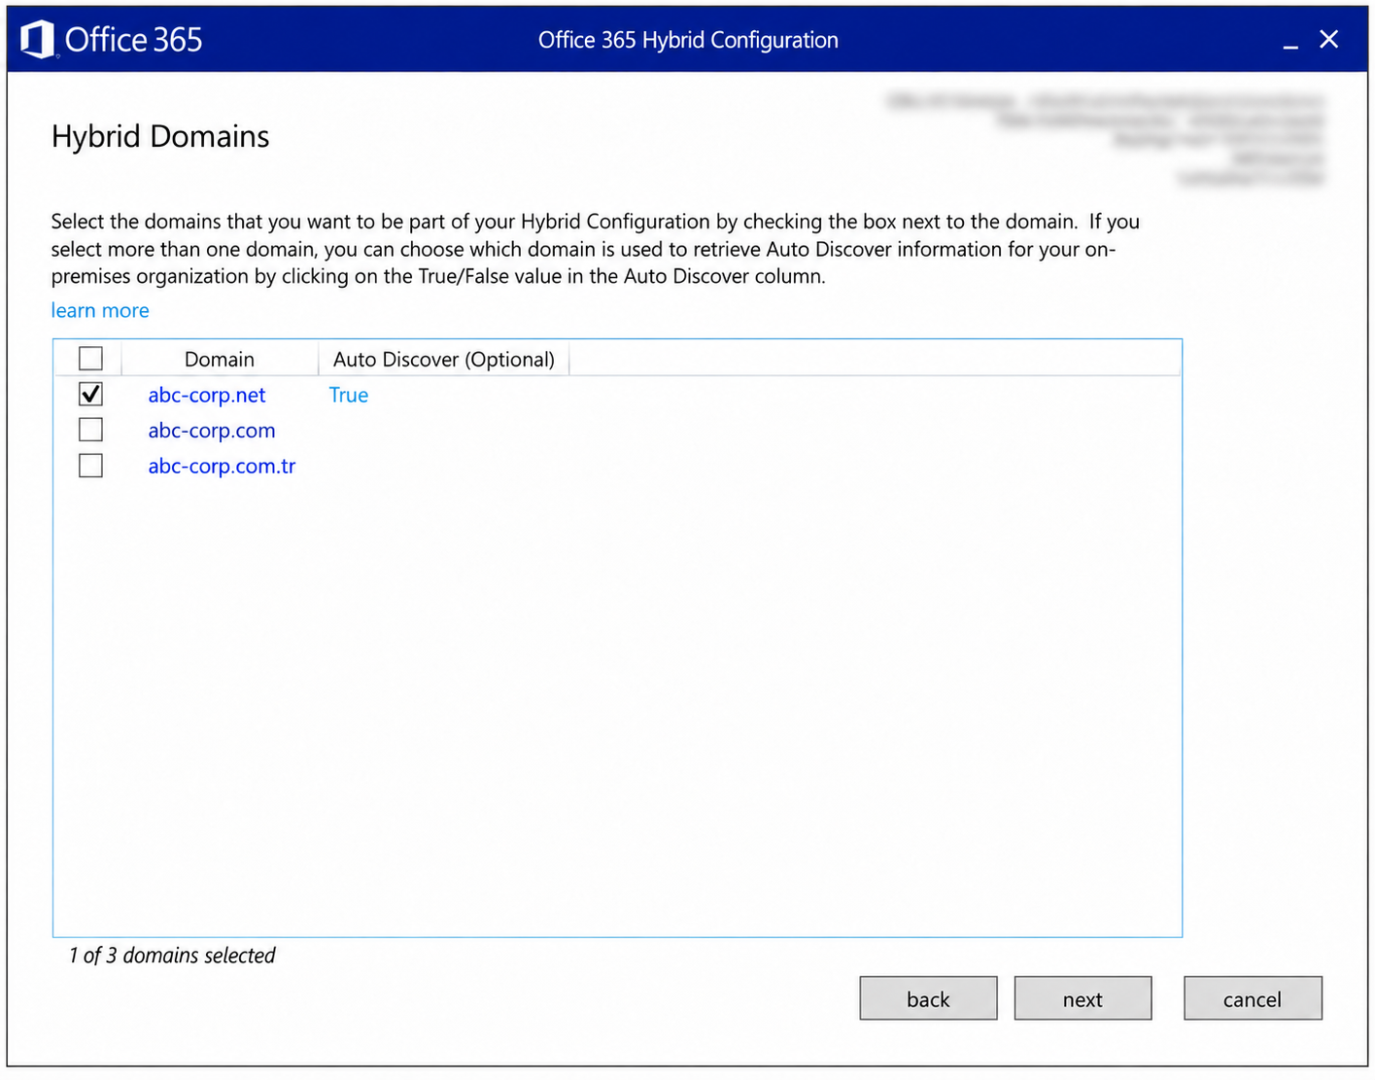Click the Hybrid Domains page heading
The image size is (1375, 1080).
point(160,136)
